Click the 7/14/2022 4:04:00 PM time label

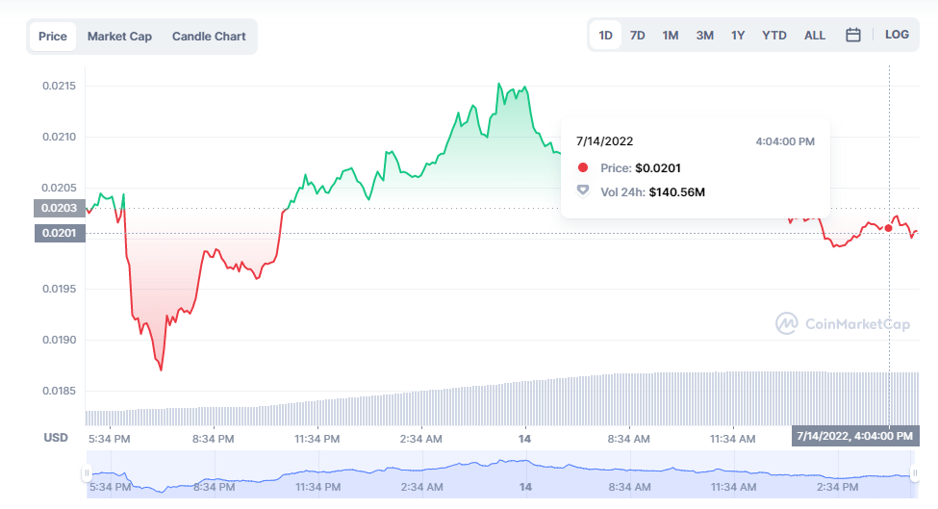854,436
